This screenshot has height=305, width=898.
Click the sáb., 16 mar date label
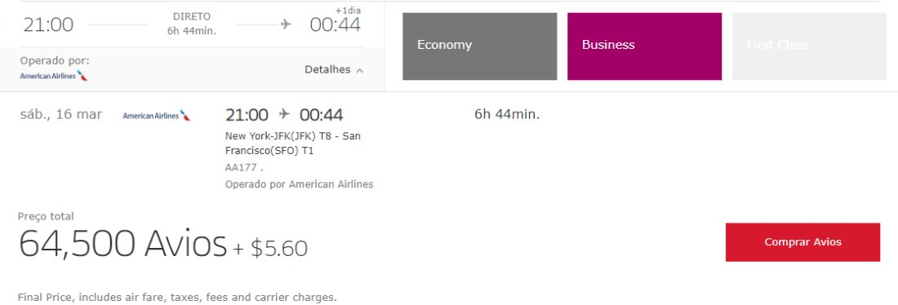click(x=60, y=114)
